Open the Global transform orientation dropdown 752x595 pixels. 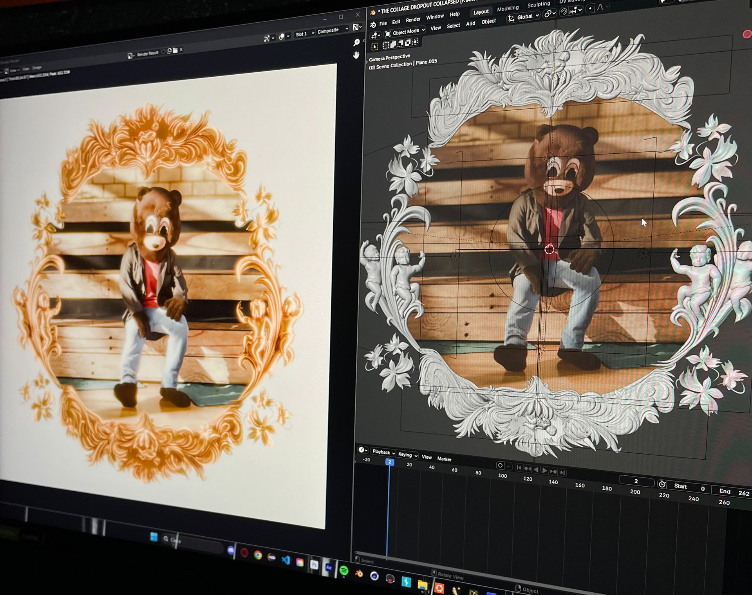tap(524, 17)
